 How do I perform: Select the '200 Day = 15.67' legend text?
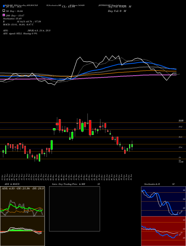pyautogui.click(x=15, y=16)
